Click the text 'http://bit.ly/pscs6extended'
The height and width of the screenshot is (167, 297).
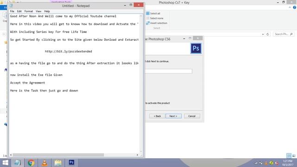68,51
